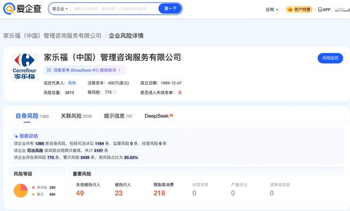
Task: Click the 风险等级 pie chart
Action: (21, 190)
